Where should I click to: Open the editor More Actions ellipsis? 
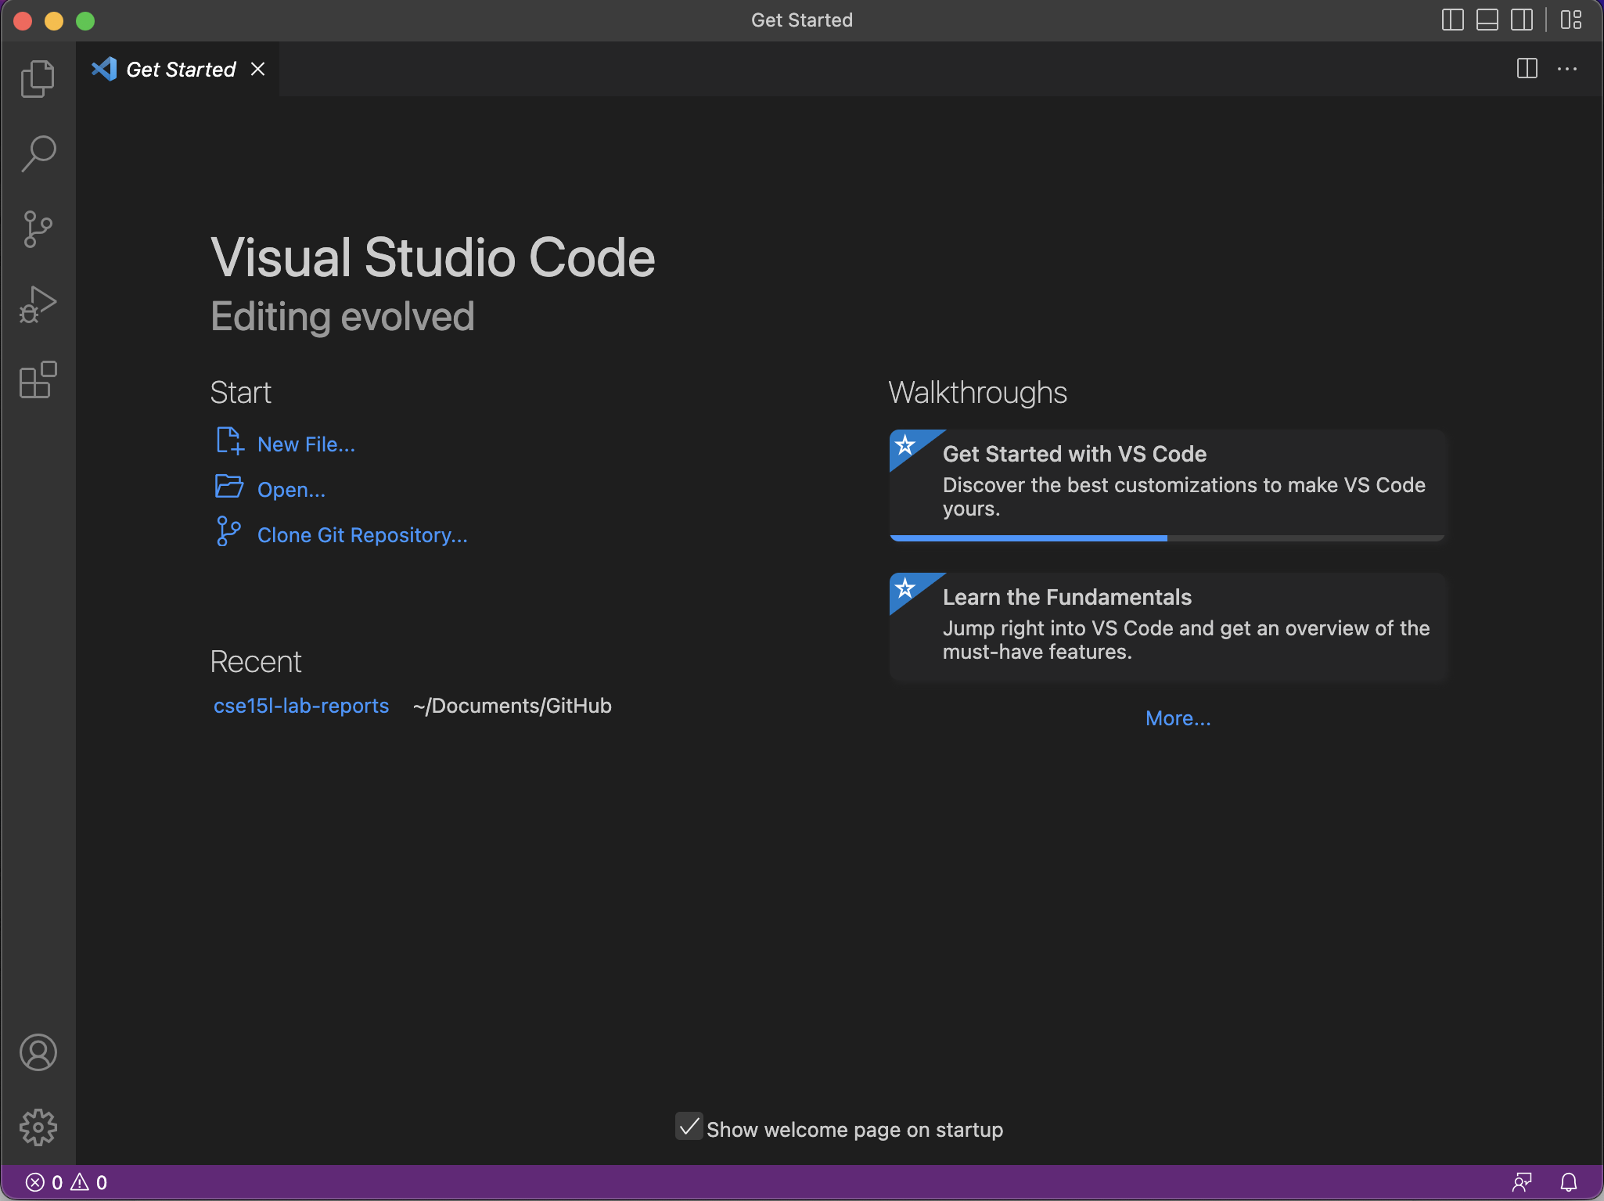coord(1567,69)
